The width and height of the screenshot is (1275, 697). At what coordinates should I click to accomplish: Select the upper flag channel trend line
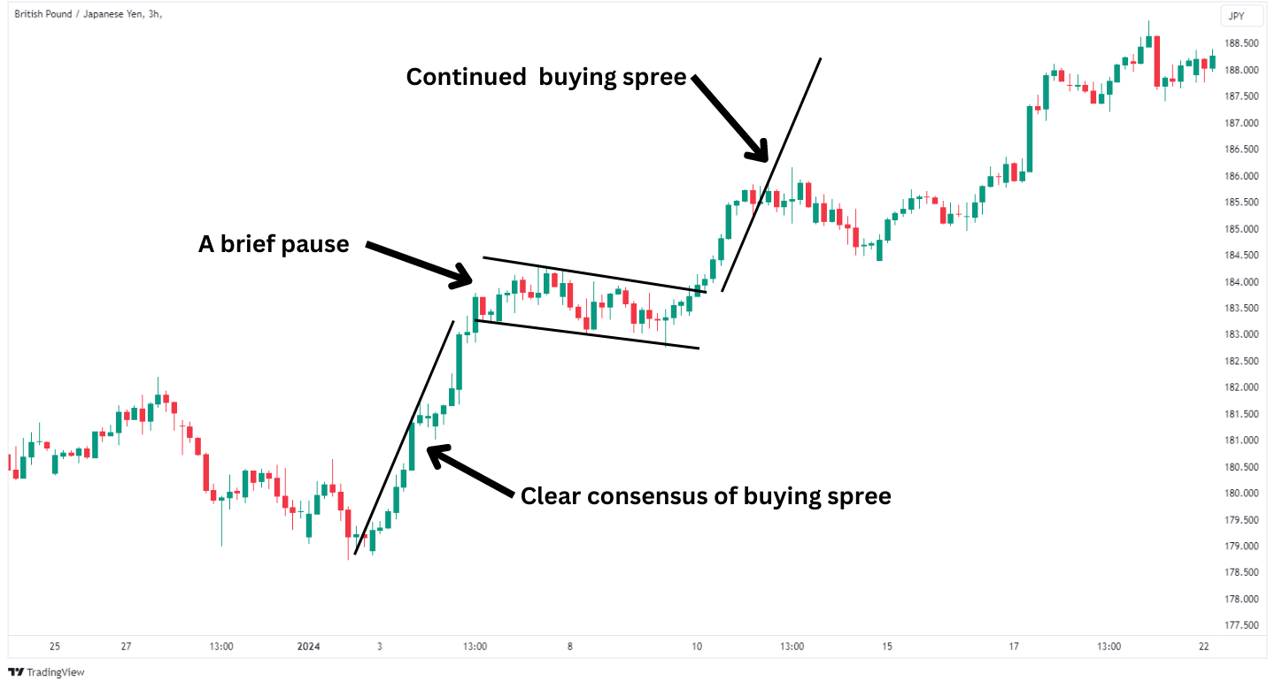coord(594,274)
